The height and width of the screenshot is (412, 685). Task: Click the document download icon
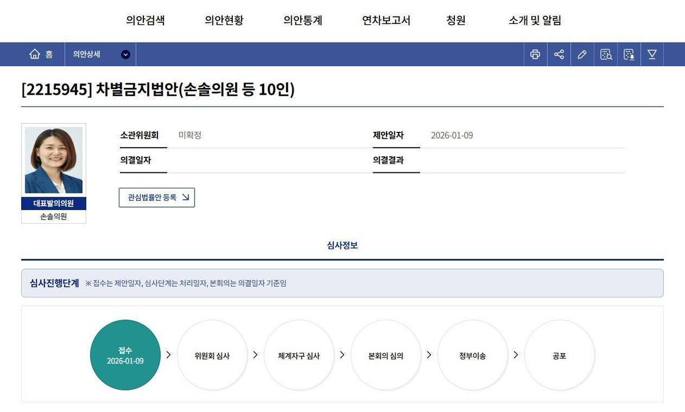629,54
